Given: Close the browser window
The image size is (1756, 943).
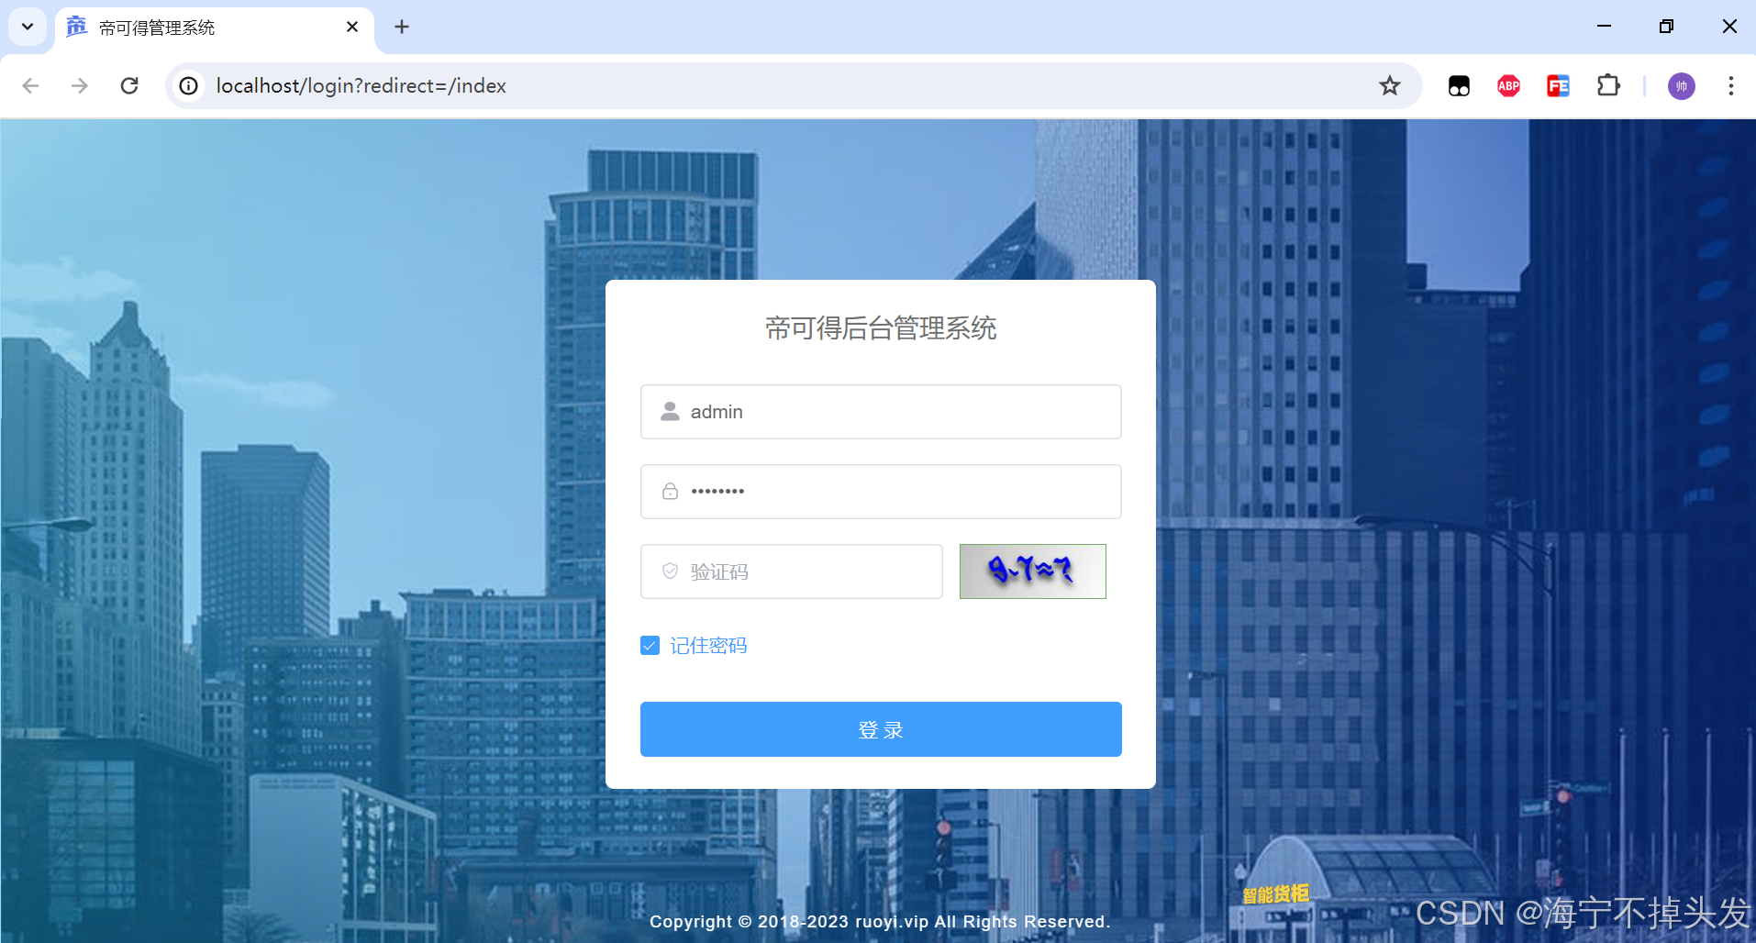Looking at the screenshot, I should tap(1729, 27).
